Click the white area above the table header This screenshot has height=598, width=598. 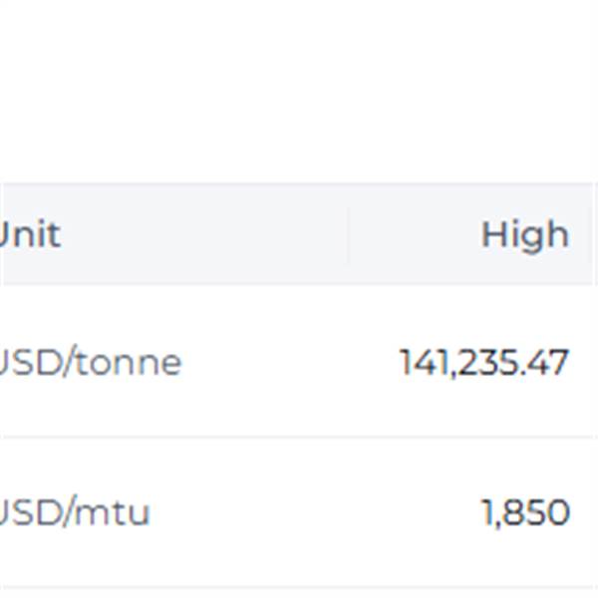(x=299, y=90)
